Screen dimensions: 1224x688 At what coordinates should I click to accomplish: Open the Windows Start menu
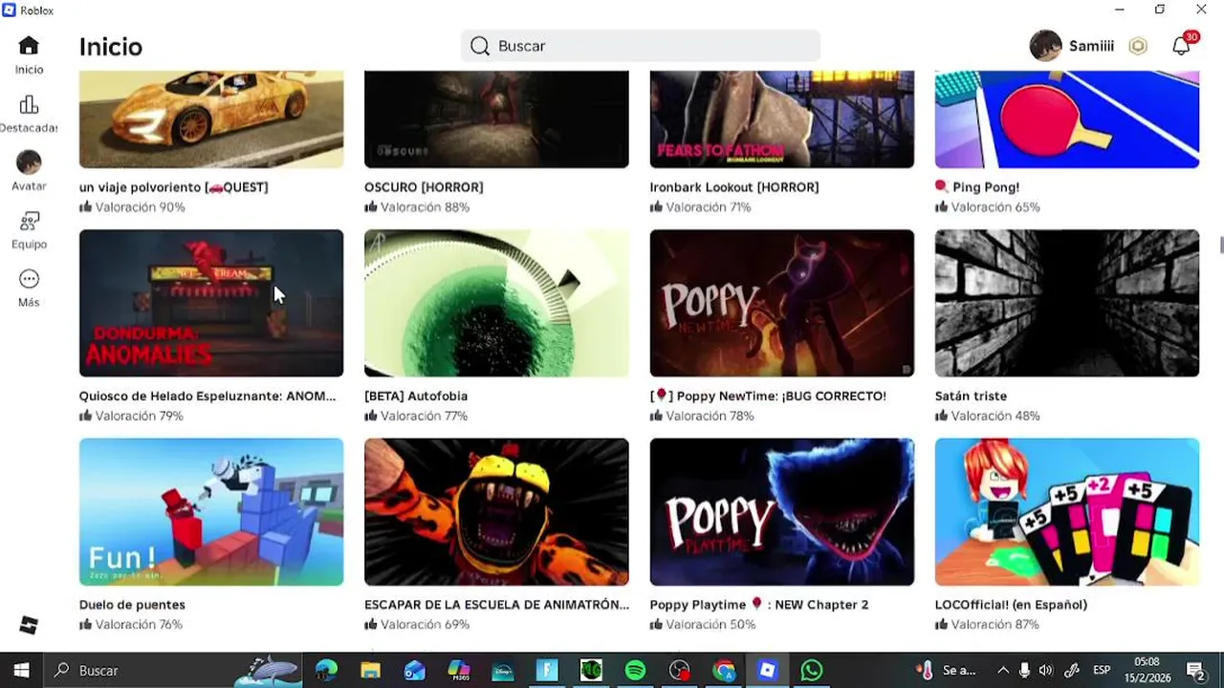(x=21, y=671)
